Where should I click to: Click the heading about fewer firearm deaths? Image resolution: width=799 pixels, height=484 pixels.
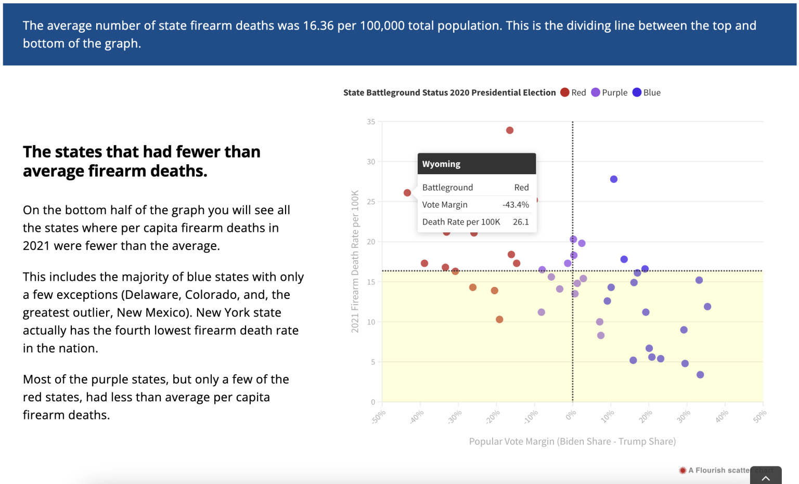click(141, 161)
